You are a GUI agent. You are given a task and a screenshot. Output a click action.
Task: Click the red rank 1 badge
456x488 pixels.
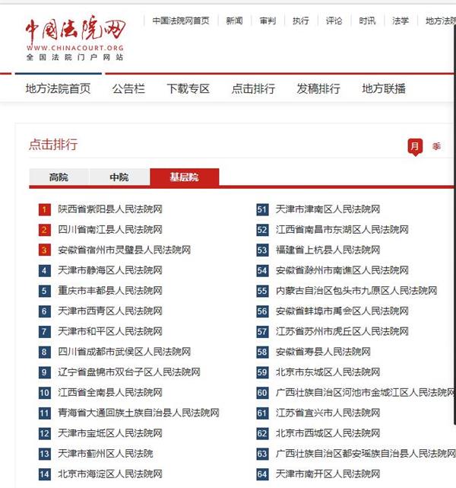pyautogui.click(x=44, y=209)
